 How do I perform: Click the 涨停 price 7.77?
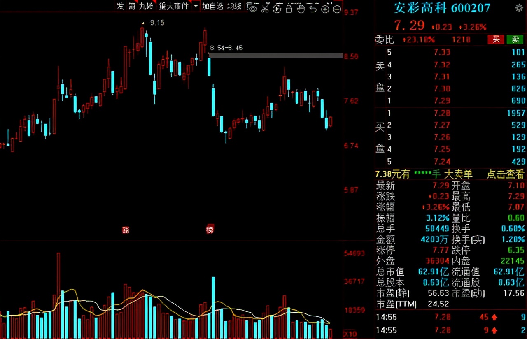point(440,250)
